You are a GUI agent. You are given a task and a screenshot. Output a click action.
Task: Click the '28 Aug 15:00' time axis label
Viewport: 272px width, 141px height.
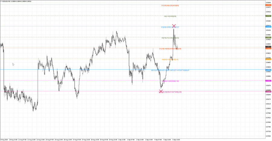point(95,139)
